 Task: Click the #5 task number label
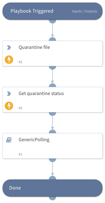pos(20,108)
